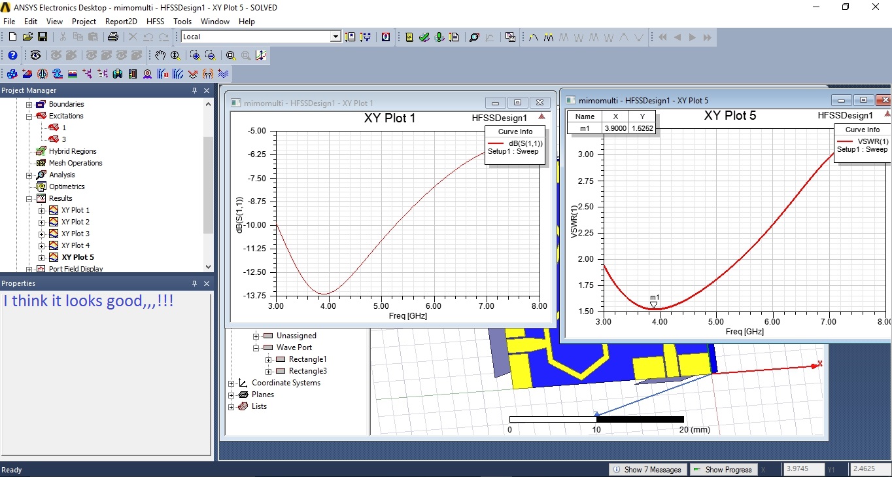This screenshot has height=477, width=892.
Task: Click the Show 7 Messages button
Action: click(x=647, y=469)
